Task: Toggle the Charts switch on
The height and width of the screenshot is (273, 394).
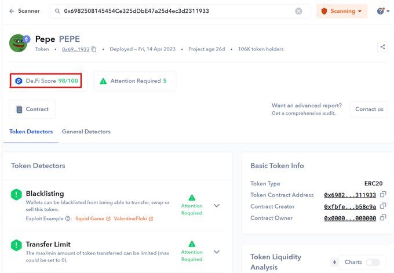Action: [374, 263]
